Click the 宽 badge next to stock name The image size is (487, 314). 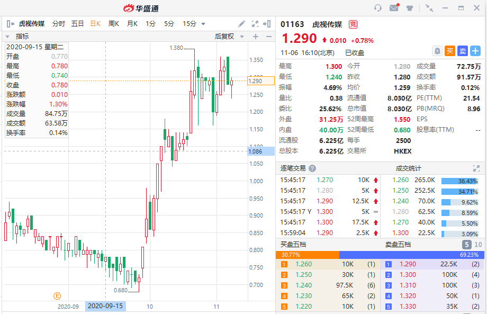click(353, 24)
